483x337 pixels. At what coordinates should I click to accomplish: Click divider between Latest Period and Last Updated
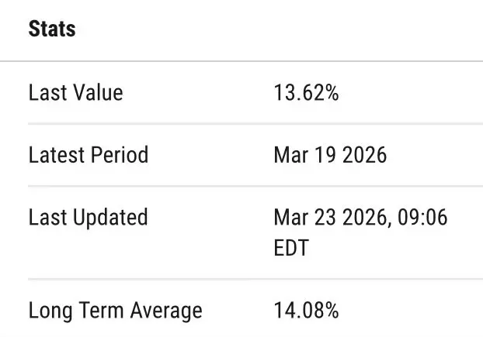(x=255, y=186)
